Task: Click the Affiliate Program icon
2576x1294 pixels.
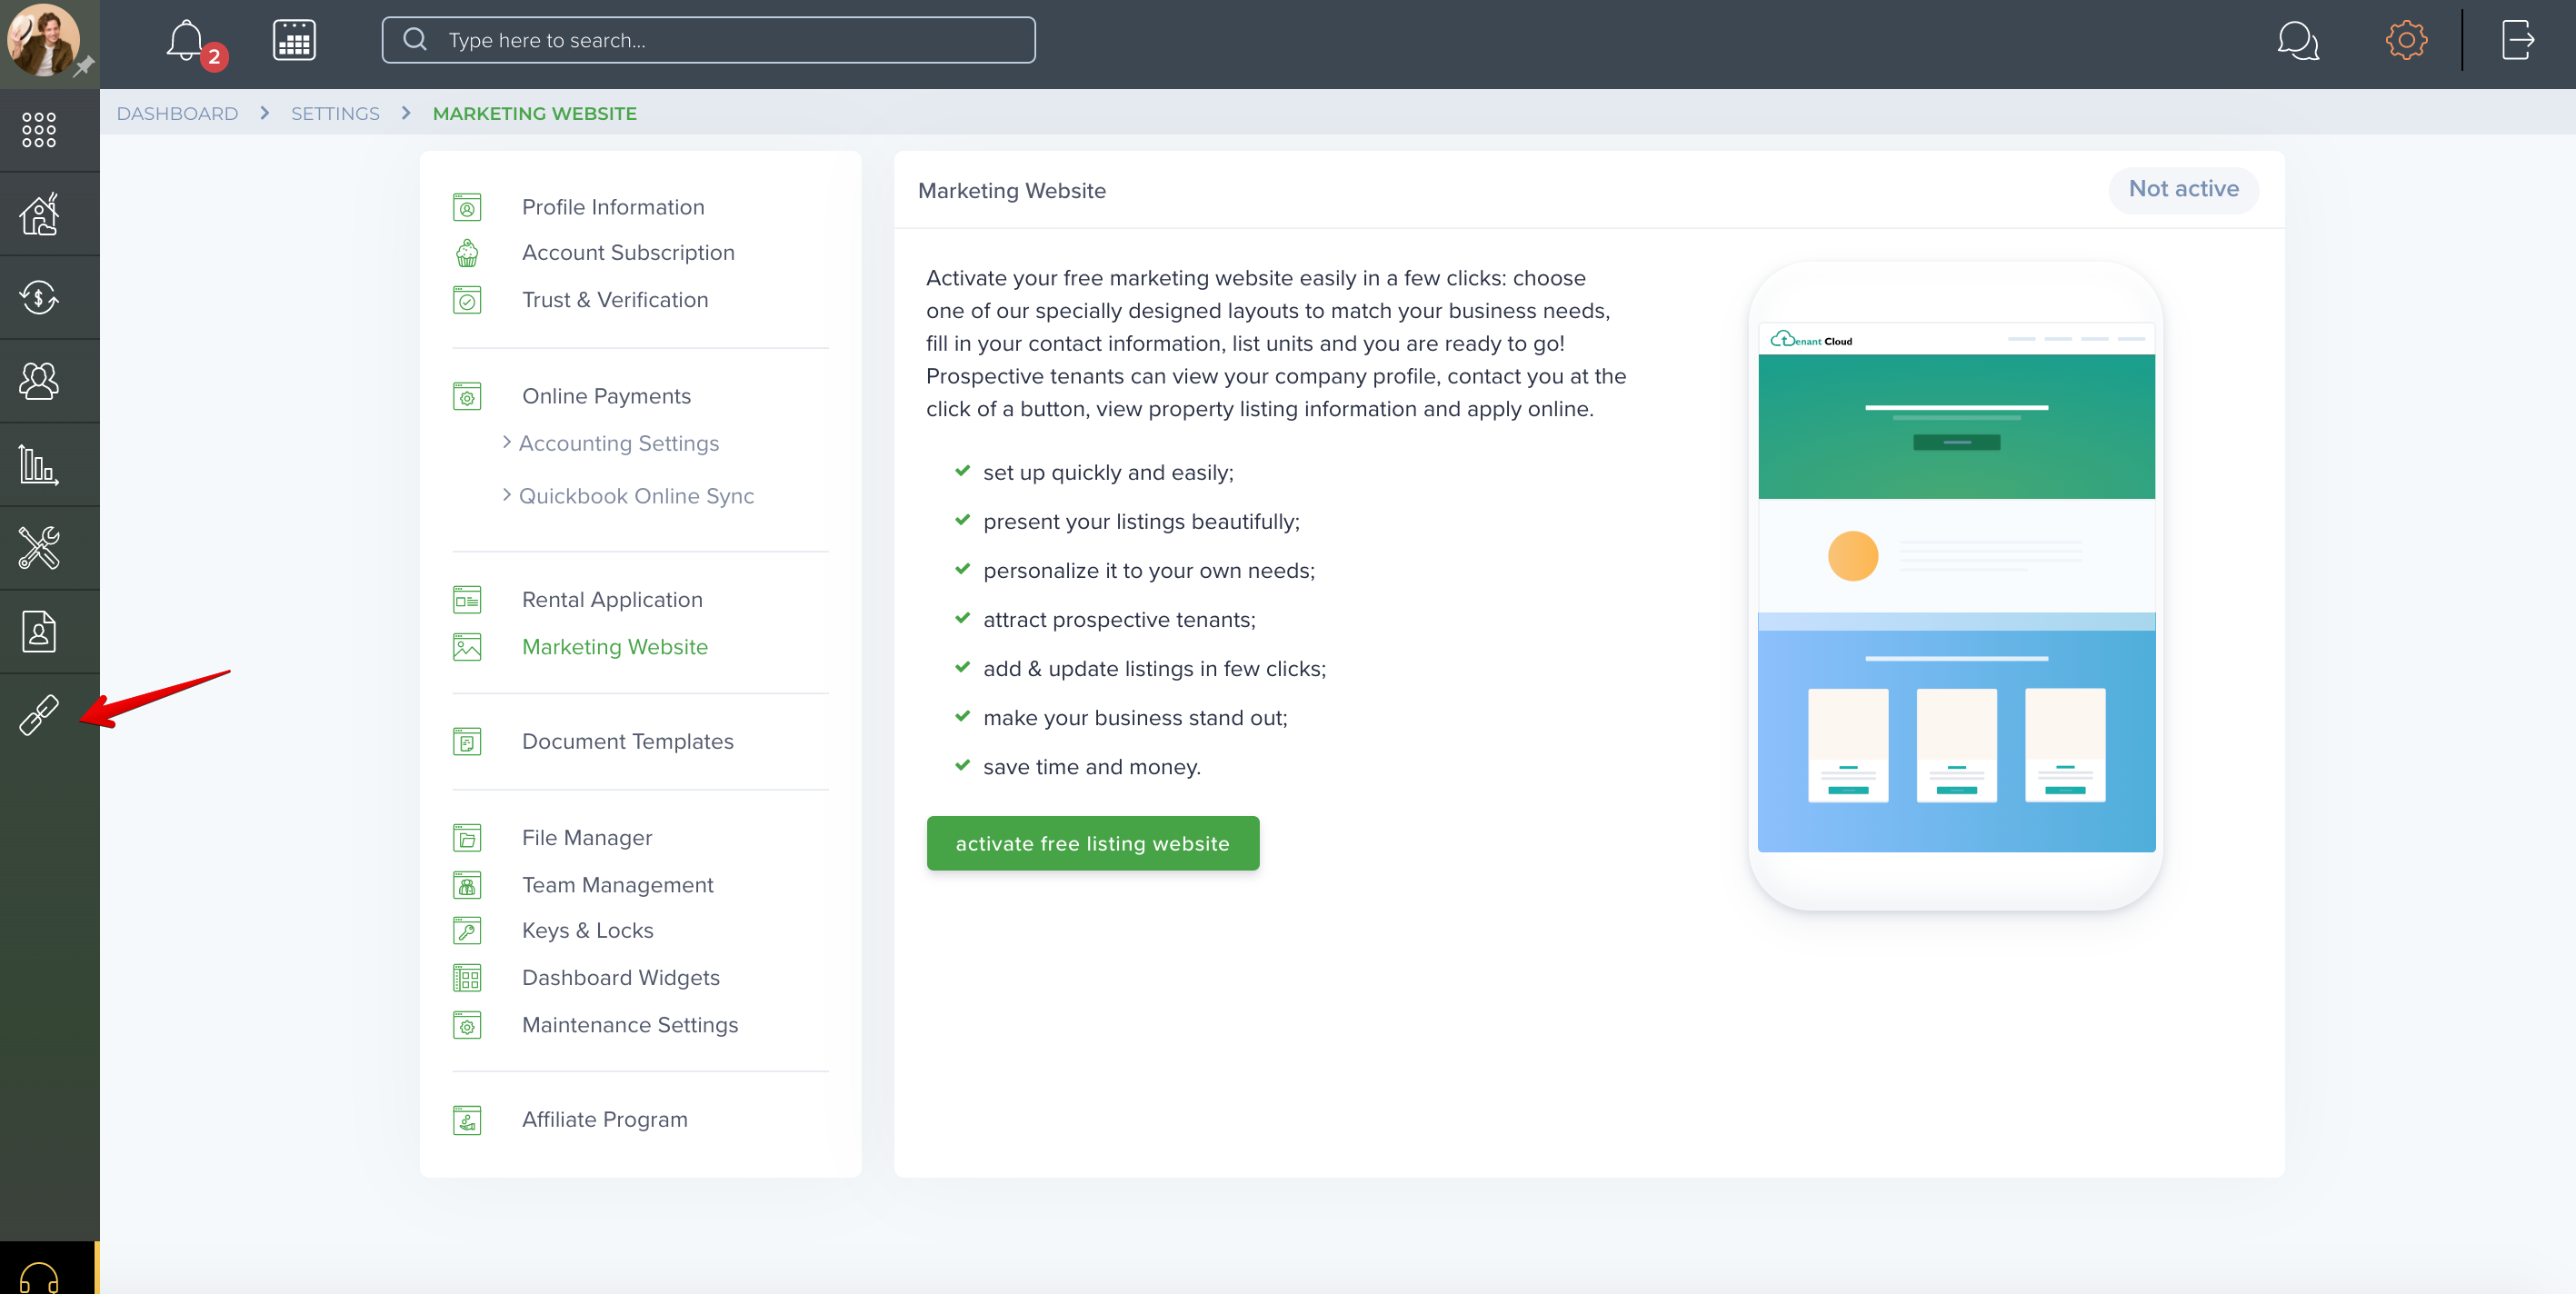Action: 467,1120
